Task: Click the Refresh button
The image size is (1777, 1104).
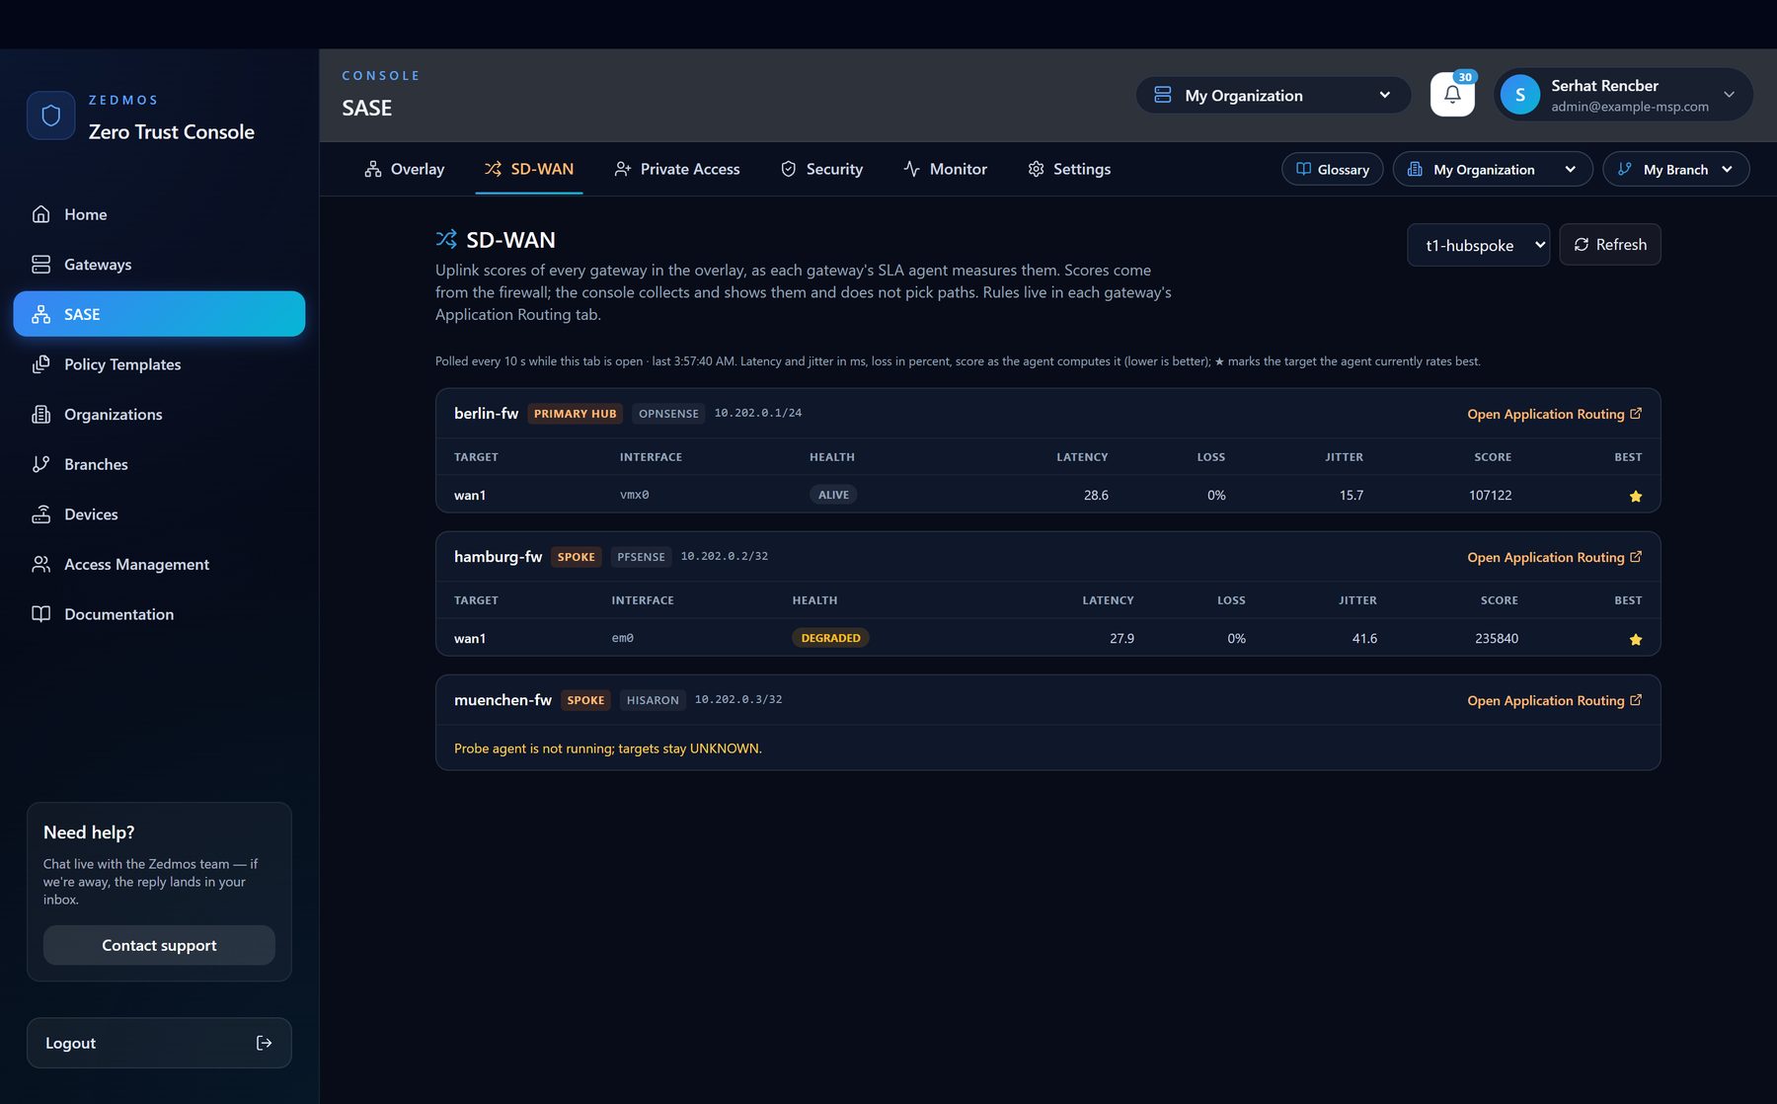Action: (x=1610, y=245)
